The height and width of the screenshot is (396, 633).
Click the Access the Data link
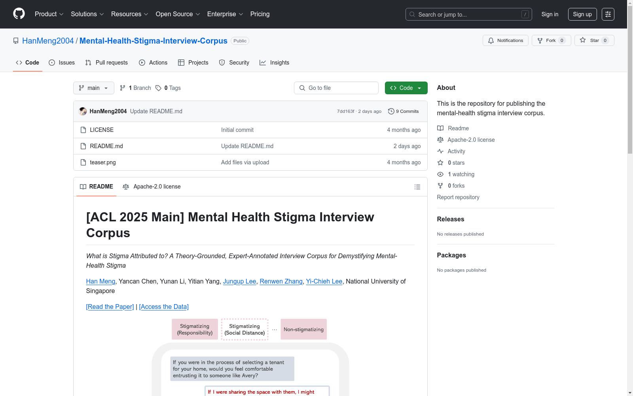pyautogui.click(x=164, y=307)
